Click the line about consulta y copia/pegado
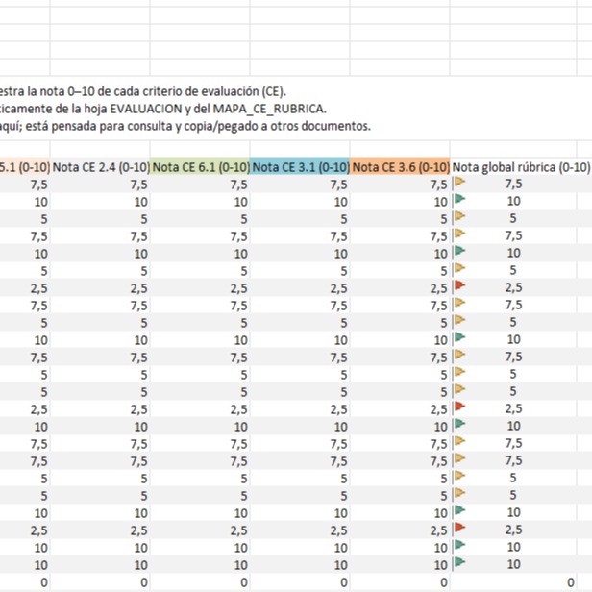 pyautogui.click(x=183, y=126)
